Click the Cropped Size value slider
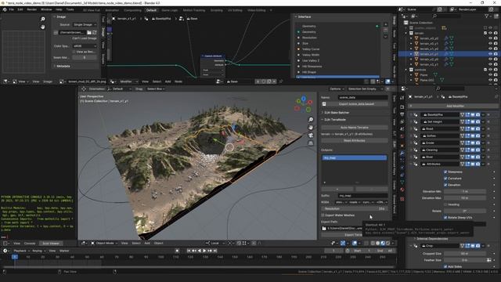 point(465,254)
